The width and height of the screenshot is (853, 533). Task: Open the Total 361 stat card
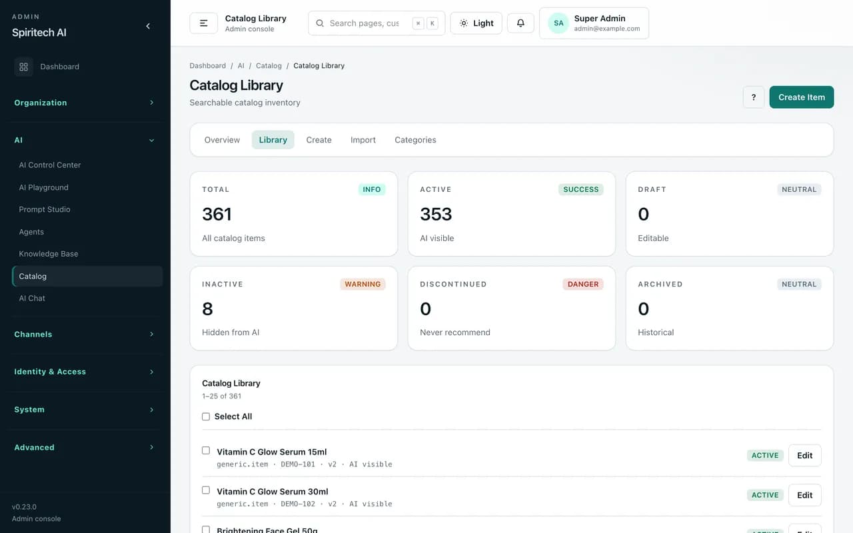pos(294,214)
